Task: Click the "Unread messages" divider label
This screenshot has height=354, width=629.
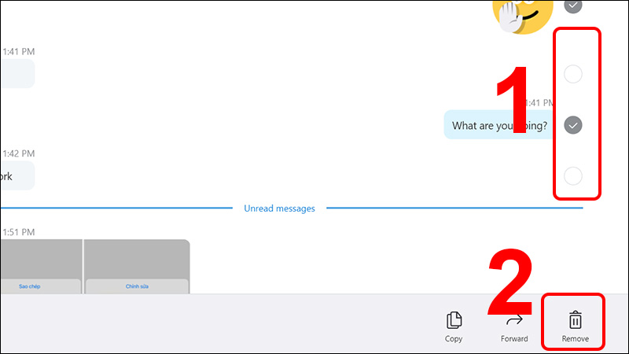Action: (279, 208)
